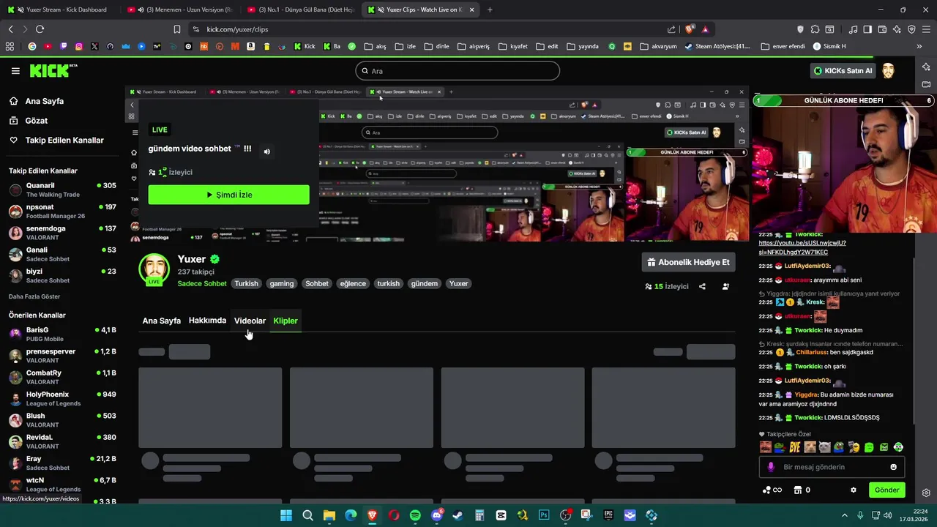This screenshot has width=937, height=527.
Task: Expand 'Daha Fazla Göster' in followed channels
Action: click(x=34, y=296)
